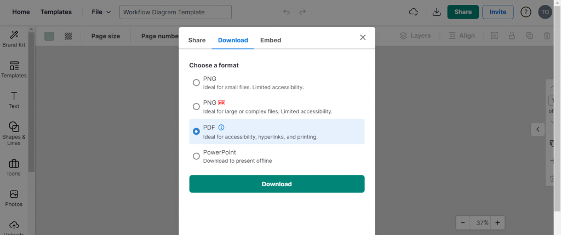Switch to the Download tab
The width and height of the screenshot is (561, 235).
tap(233, 40)
